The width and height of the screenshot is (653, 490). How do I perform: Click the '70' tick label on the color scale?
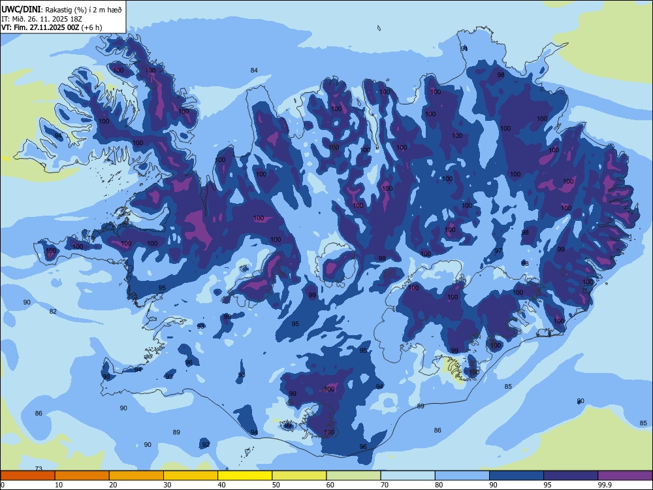tap(385, 485)
